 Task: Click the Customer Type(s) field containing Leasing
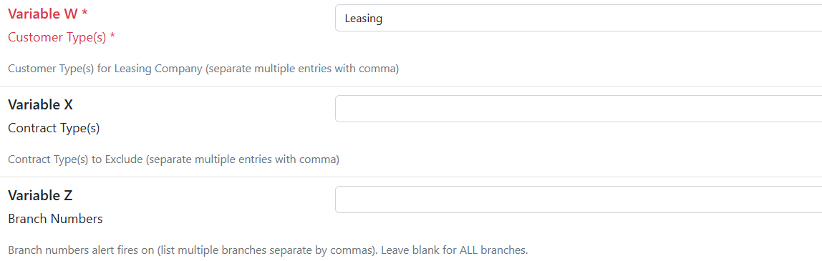[x=579, y=19]
